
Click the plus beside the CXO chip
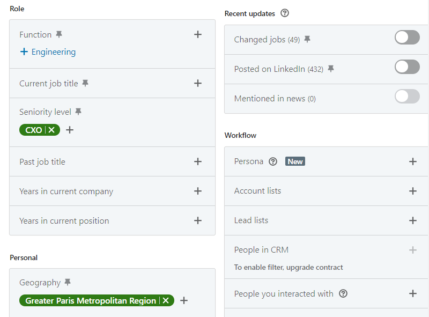69,130
